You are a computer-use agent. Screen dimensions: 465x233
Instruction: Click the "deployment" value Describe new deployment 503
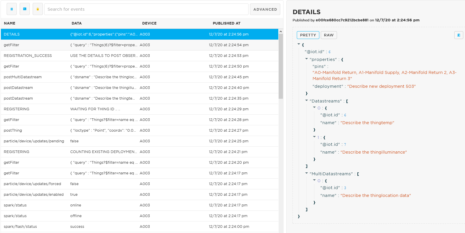[x=381, y=86]
